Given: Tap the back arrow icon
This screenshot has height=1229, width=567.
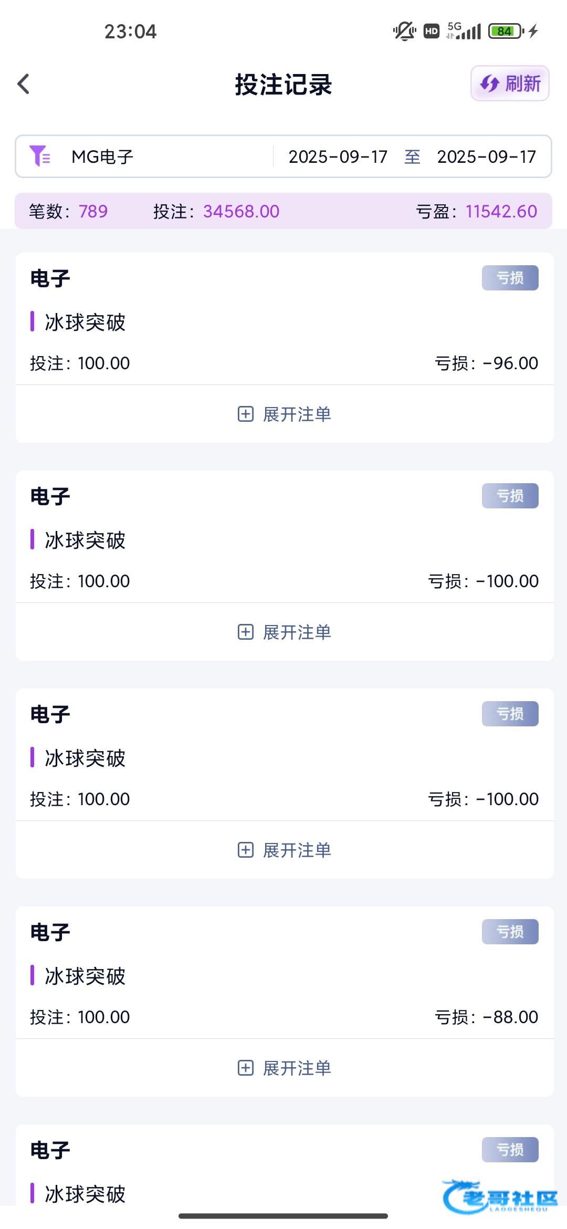Looking at the screenshot, I should coord(24,84).
